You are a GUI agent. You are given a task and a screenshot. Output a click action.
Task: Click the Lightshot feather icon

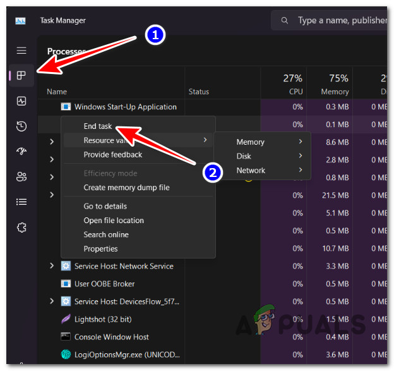66,319
